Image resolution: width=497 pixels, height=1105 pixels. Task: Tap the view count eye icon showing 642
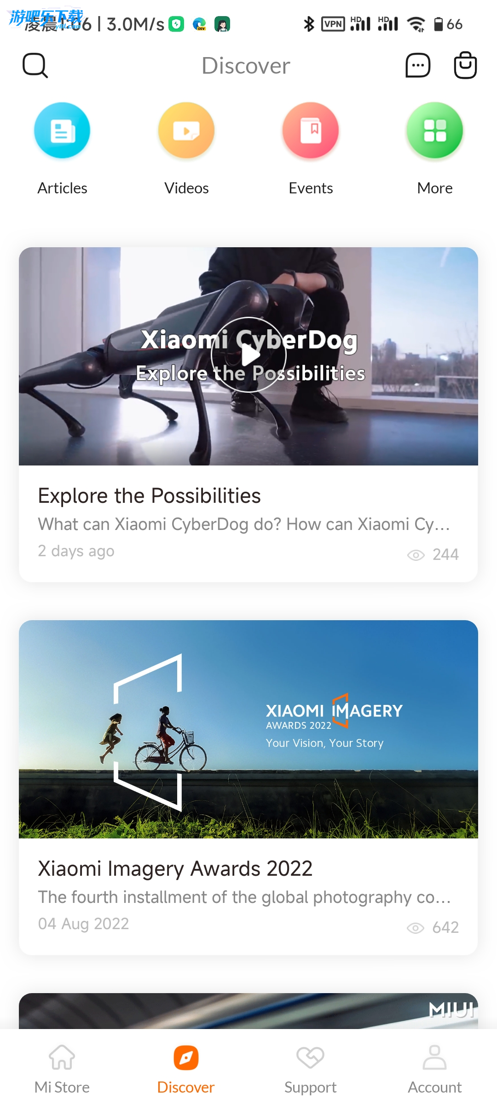coord(416,928)
